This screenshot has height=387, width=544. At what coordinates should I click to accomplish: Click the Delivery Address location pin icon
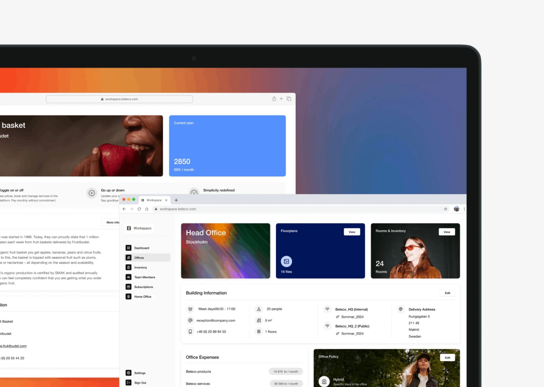(x=400, y=309)
